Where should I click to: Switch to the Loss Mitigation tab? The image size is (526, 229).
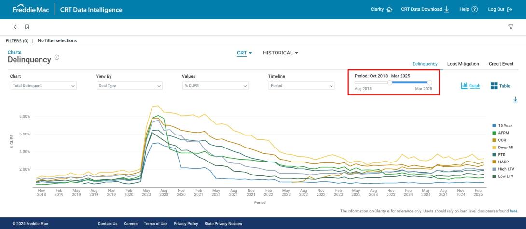pyautogui.click(x=463, y=64)
